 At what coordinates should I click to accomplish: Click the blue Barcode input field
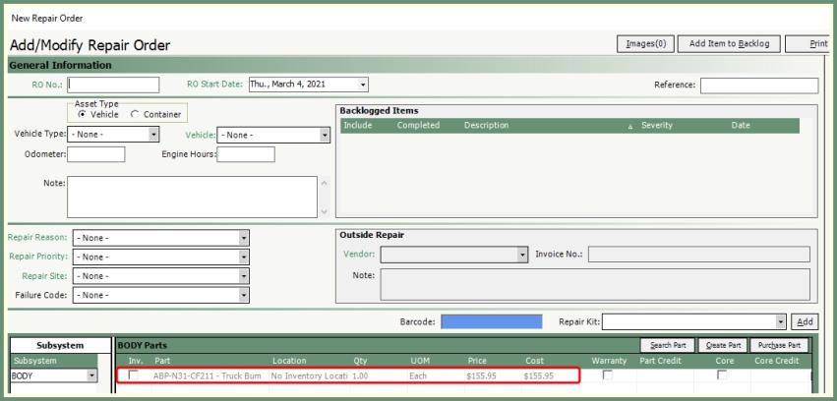tap(491, 321)
